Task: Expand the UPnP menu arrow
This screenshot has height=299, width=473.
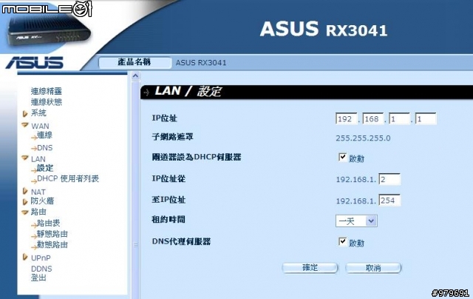Action: pyautogui.click(x=25, y=257)
